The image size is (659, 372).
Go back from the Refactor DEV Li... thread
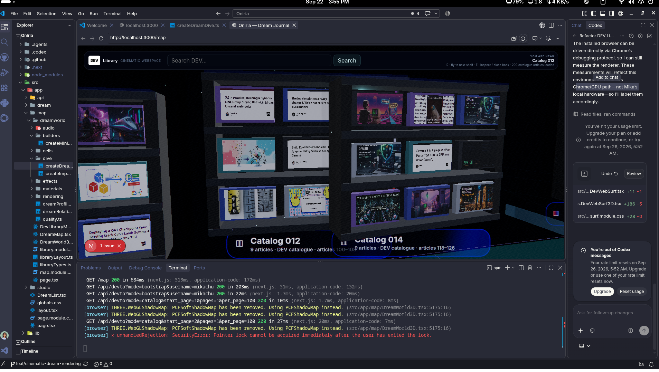pyautogui.click(x=575, y=36)
